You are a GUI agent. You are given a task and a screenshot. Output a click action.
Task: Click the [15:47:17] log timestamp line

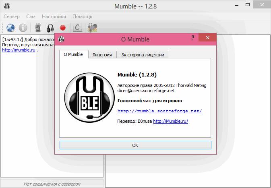coord(29,39)
